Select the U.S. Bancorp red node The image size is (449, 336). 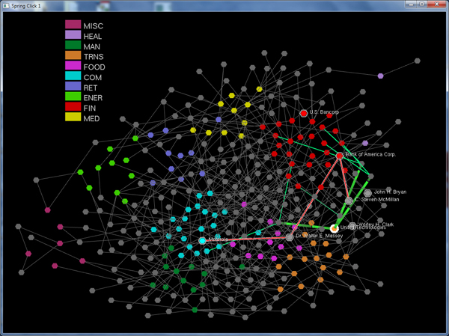point(304,113)
